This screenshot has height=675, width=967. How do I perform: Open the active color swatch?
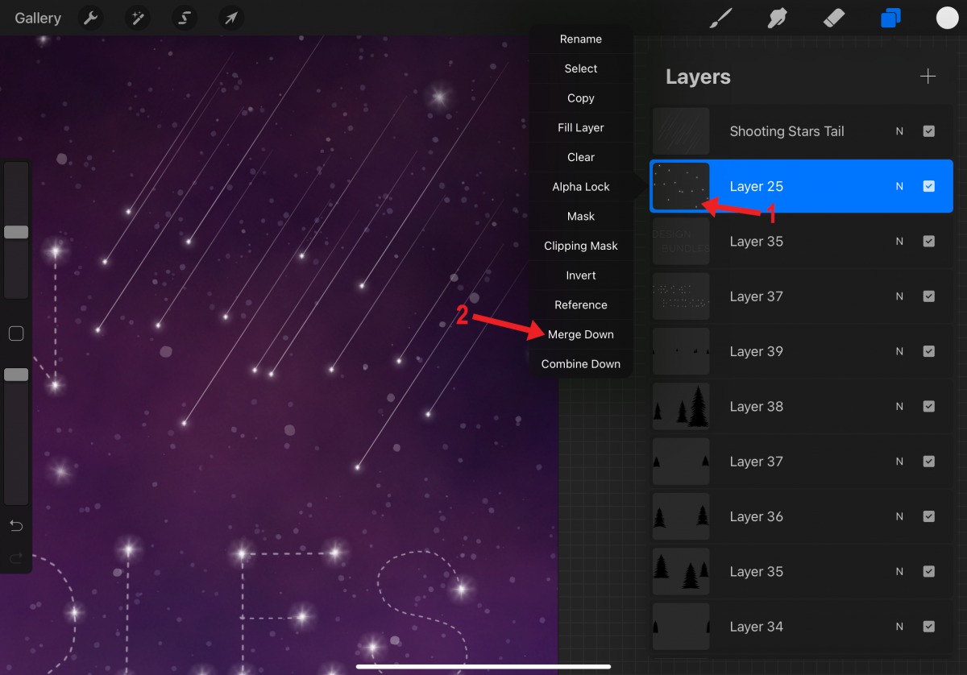coord(947,19)
